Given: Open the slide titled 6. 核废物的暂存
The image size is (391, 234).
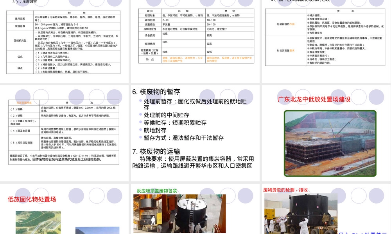Looking at the screenshot, I should point(195,133).
